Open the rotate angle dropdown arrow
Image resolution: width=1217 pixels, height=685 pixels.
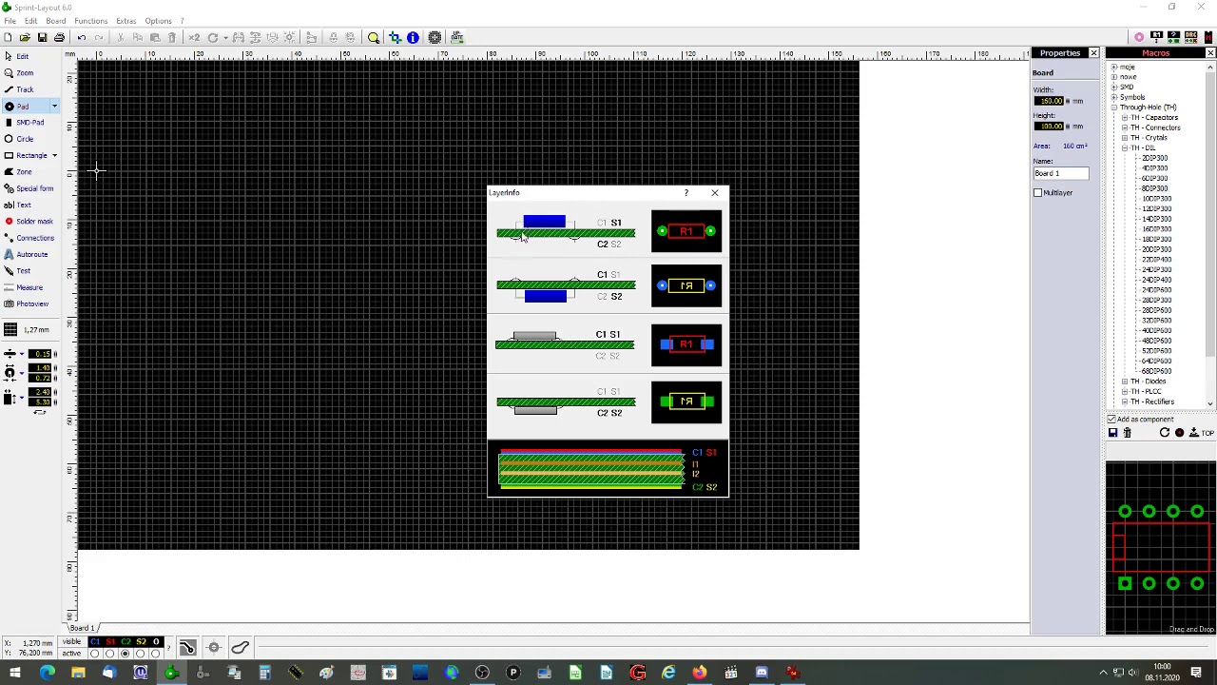224,37
